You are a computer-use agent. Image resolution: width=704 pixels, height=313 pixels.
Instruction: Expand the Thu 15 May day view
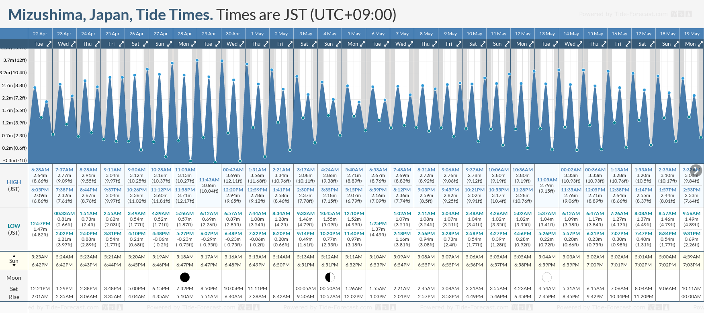(x=604, y=44)
